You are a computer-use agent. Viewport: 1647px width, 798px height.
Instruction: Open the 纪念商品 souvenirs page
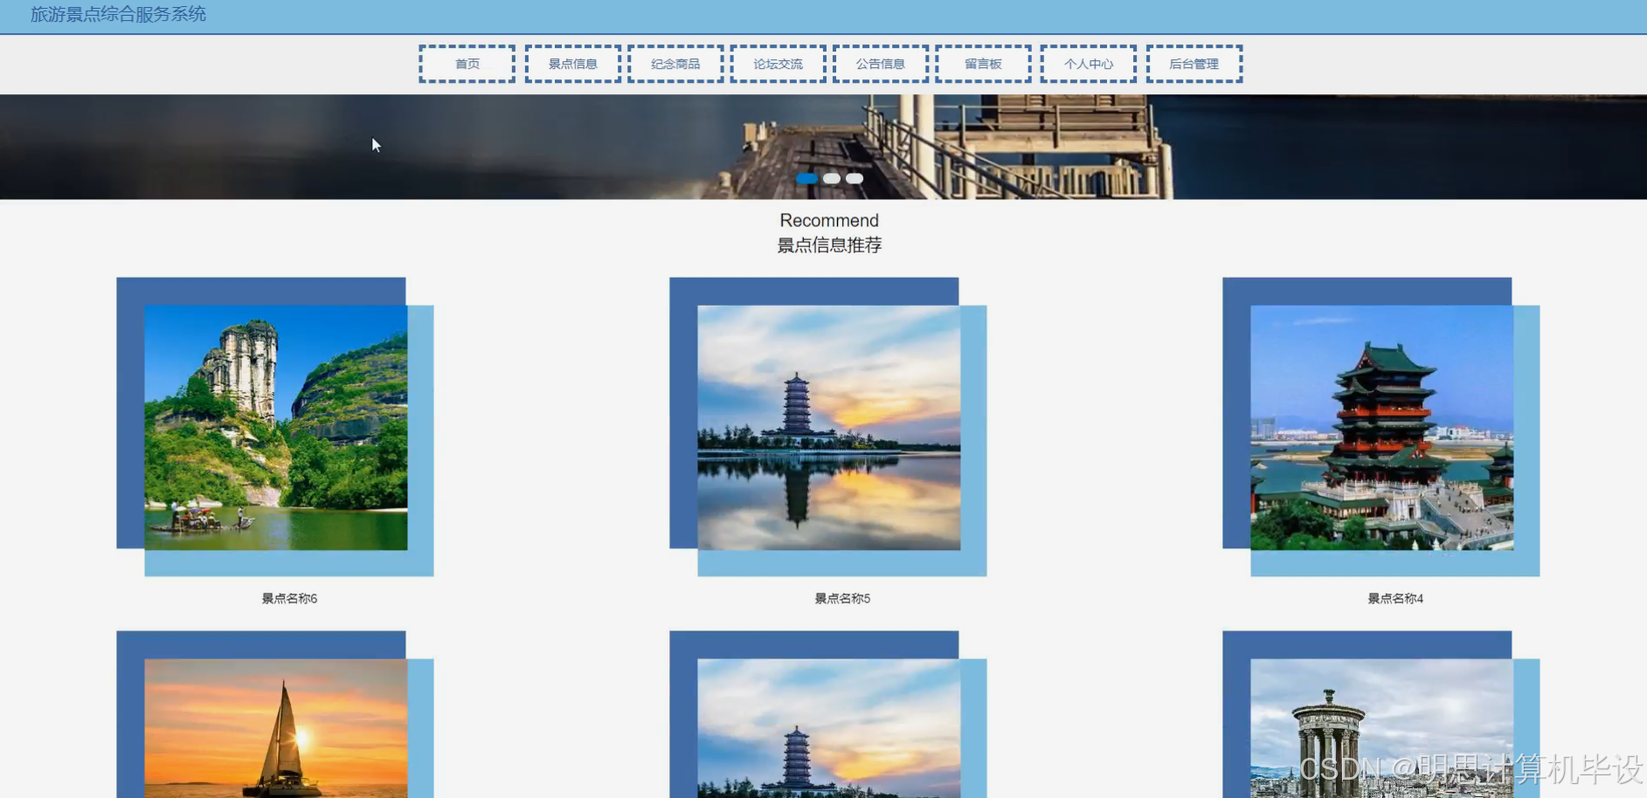point(675,63)
